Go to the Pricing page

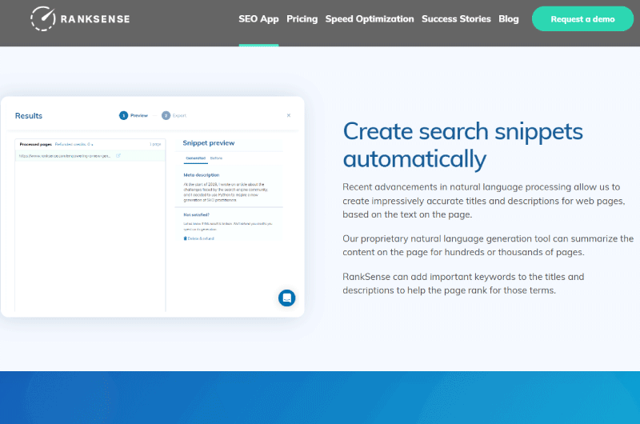(x=302, y=18)
